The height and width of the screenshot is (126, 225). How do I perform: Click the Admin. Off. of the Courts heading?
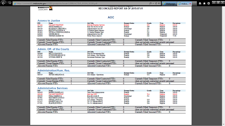pos(53,49)
